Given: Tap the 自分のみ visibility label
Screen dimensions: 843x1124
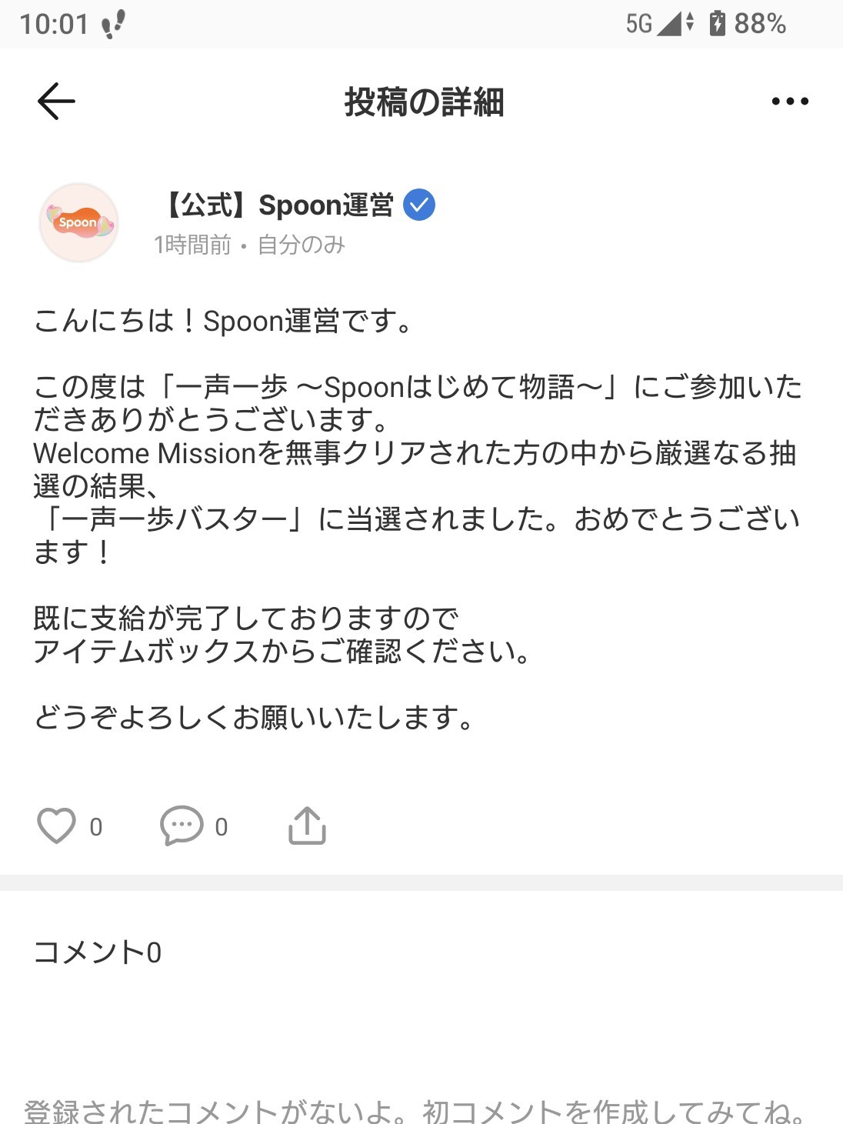Looking at the screenshot, I should (x=301, y=245).
